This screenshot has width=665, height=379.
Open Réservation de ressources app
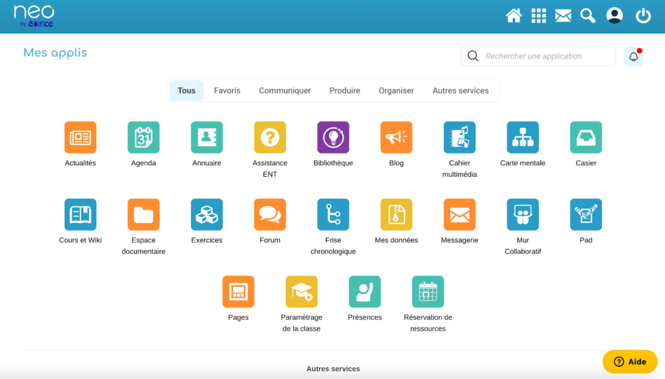pos(428,292)
